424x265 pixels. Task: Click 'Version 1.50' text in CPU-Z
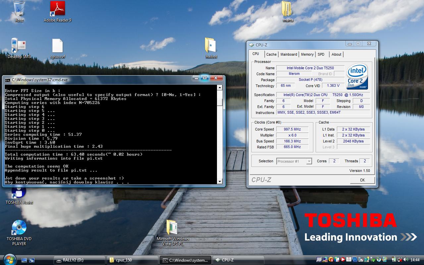click(360, 171)
